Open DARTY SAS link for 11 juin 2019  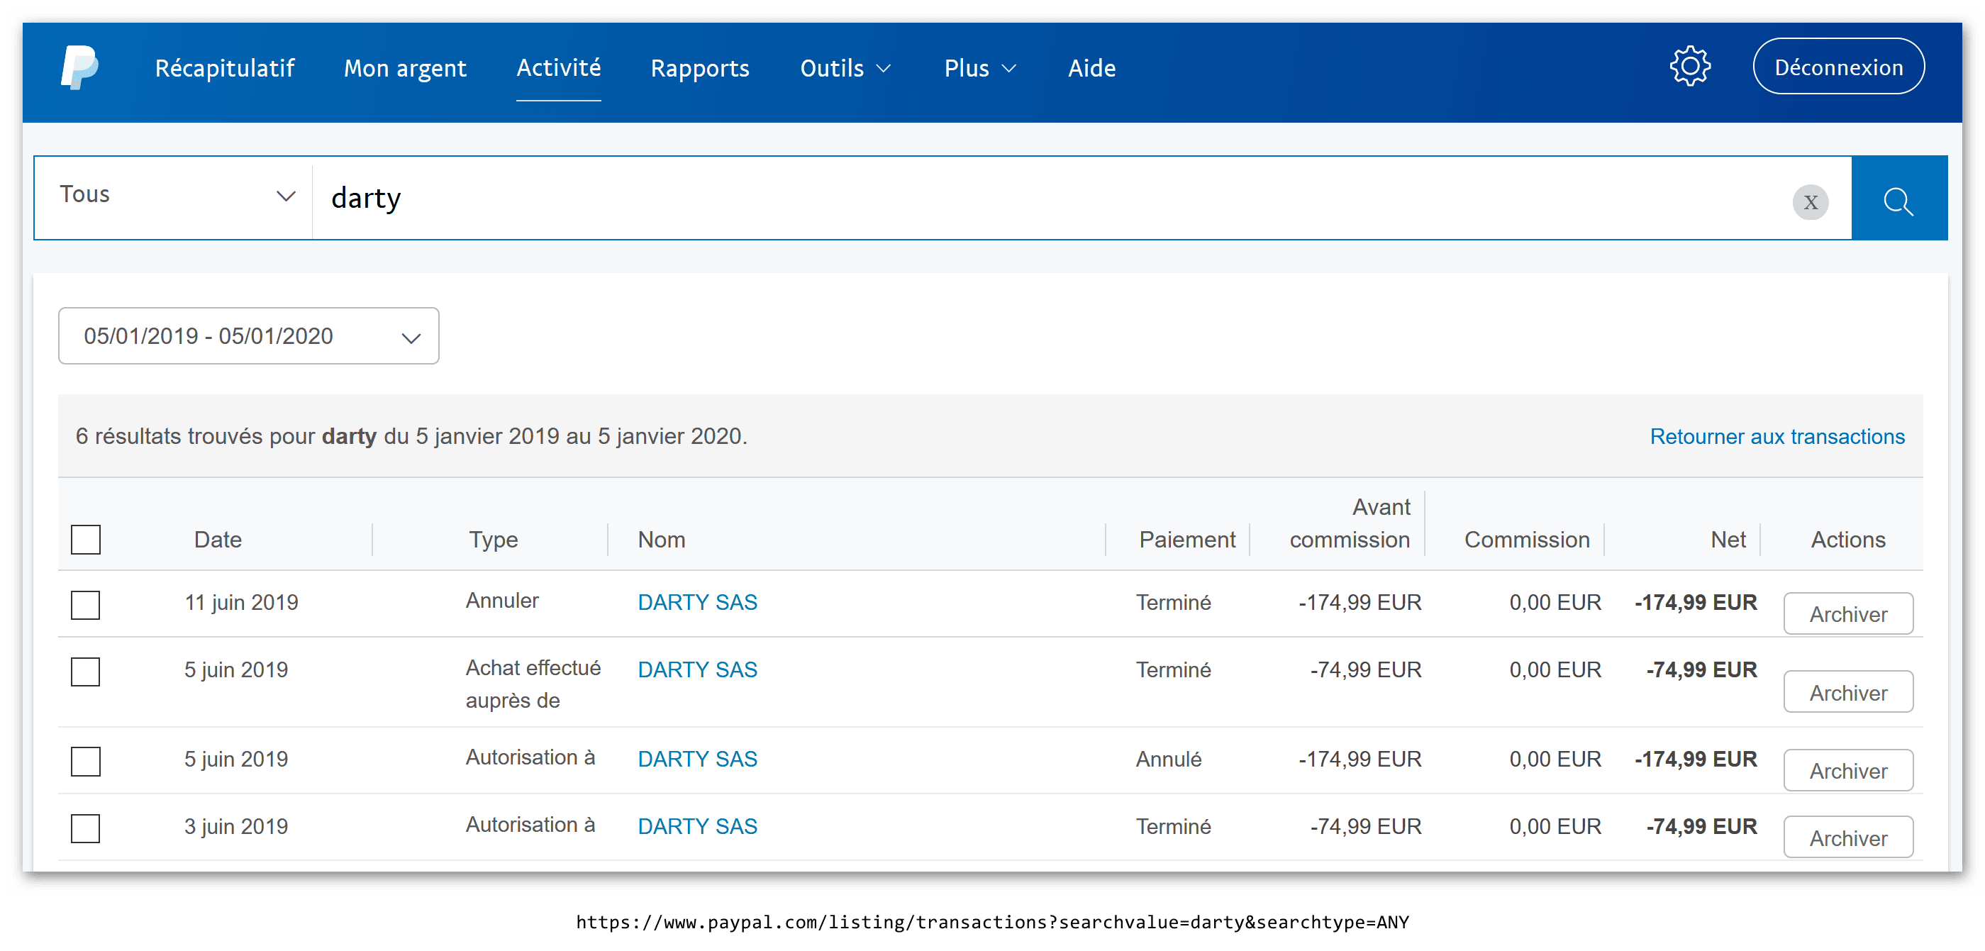[697, 602]
